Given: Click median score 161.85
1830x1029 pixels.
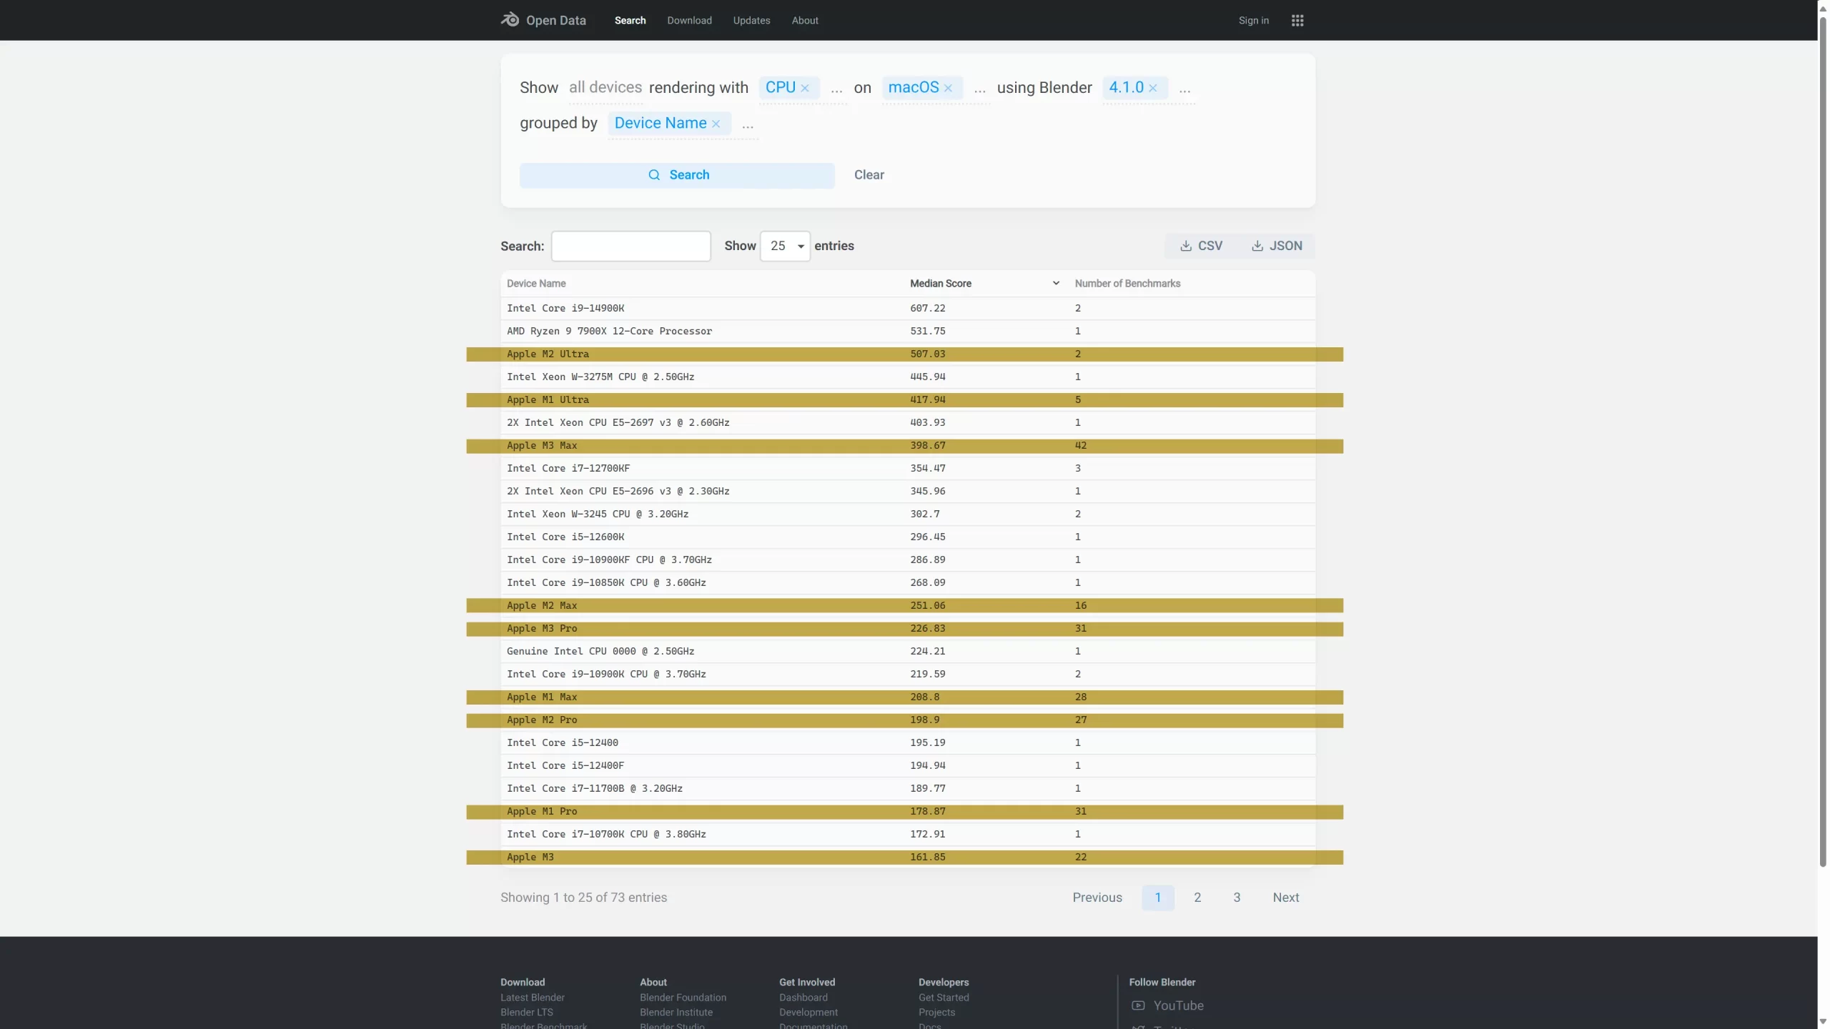Looking at the screenshot, I should 927,857.
